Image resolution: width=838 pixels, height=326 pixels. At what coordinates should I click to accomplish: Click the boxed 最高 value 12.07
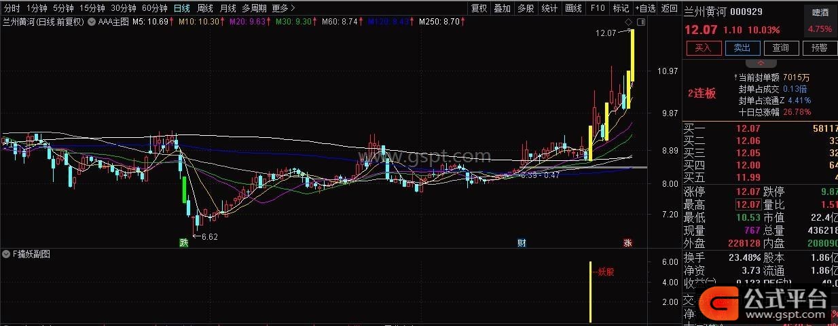[749, 204]
